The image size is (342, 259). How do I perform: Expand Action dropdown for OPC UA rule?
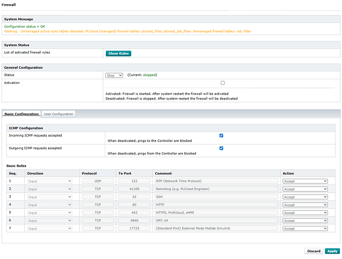[x=305, y=220]
